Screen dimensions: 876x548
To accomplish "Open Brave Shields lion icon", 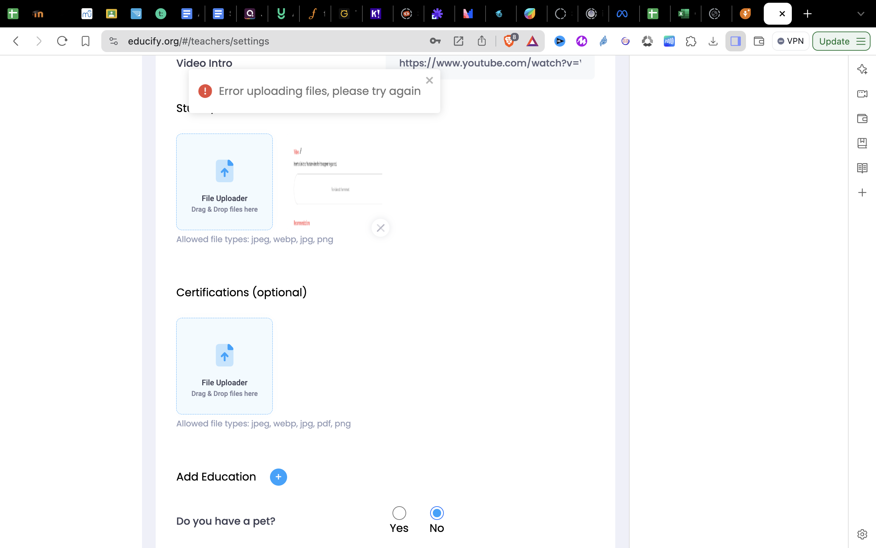I will click(x=508, y=41).
